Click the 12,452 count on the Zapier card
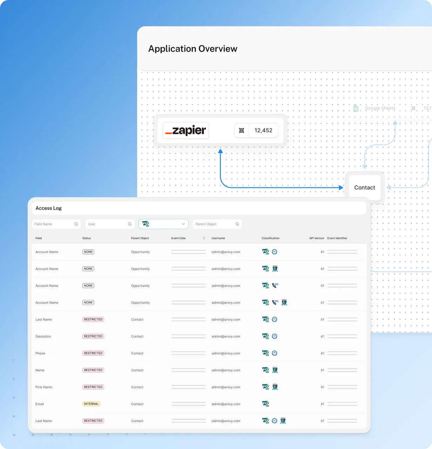Image resolution: width=432 pixels, height=449 pixels. tap(263, 130)
